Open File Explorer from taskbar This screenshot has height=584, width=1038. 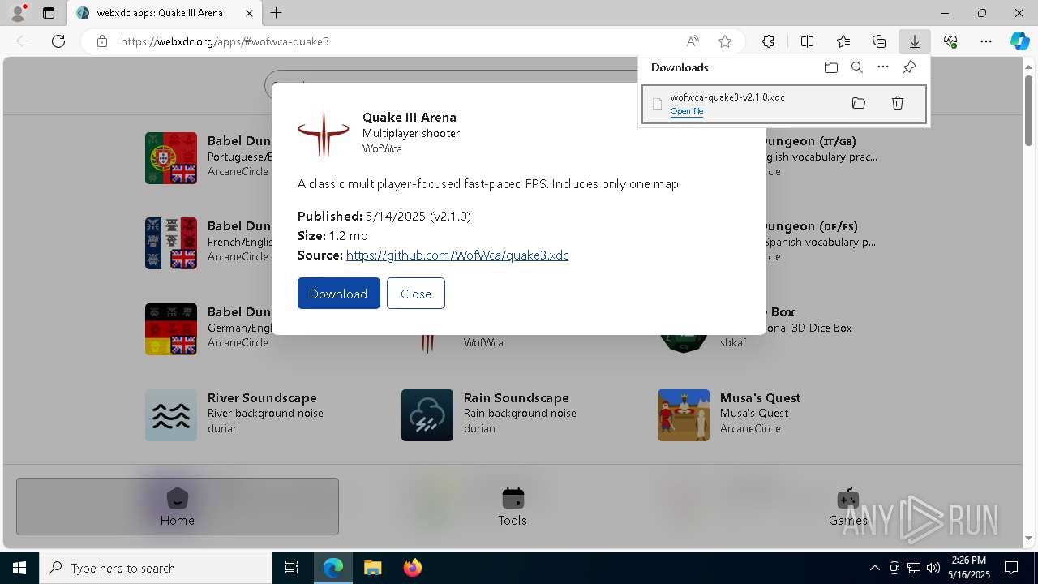(x=372, y=568)
